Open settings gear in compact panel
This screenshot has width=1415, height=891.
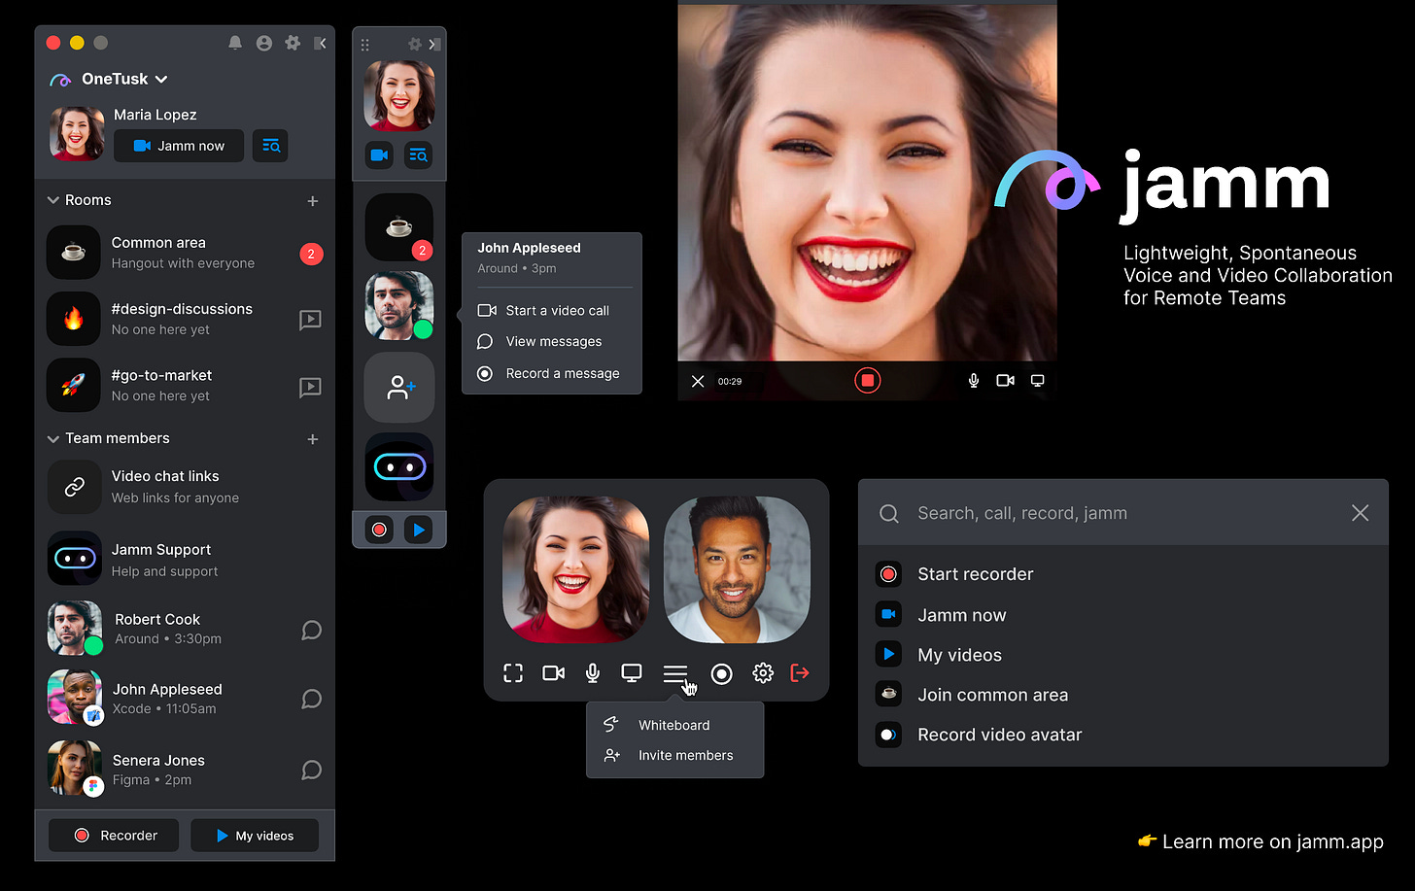point(415,45)
